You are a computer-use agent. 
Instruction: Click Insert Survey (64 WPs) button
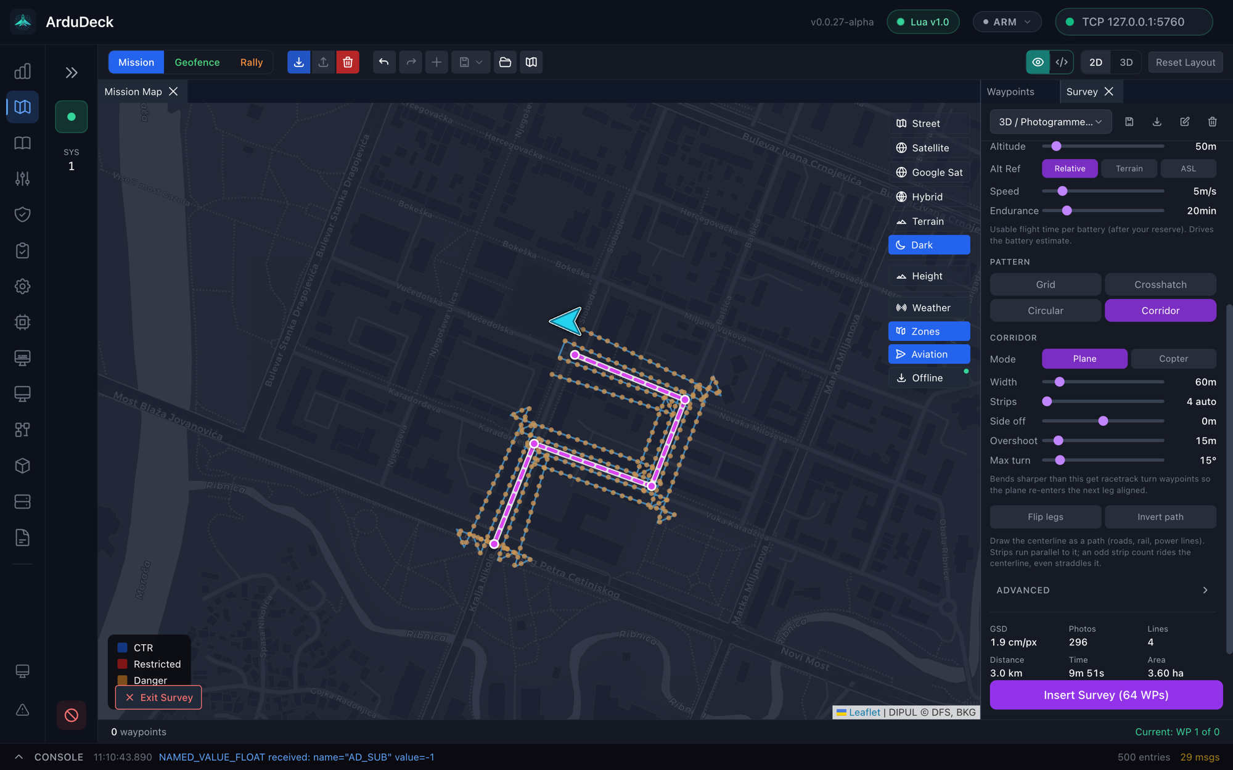[x=1106, y=695]
